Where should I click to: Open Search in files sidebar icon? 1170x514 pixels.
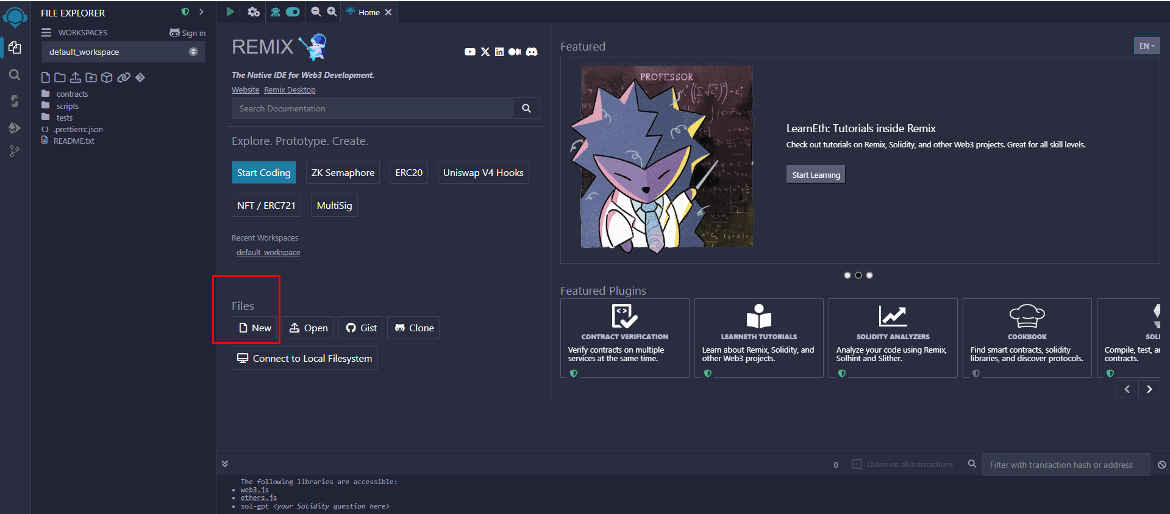(x=15, y=75)
